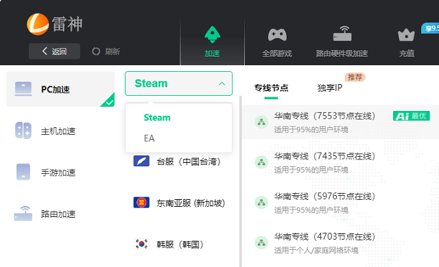Image resolution: width=439 pixels, height=267 pixels.
Task: Choose EA in the dropdown list
Action: (x=150, y=138)
